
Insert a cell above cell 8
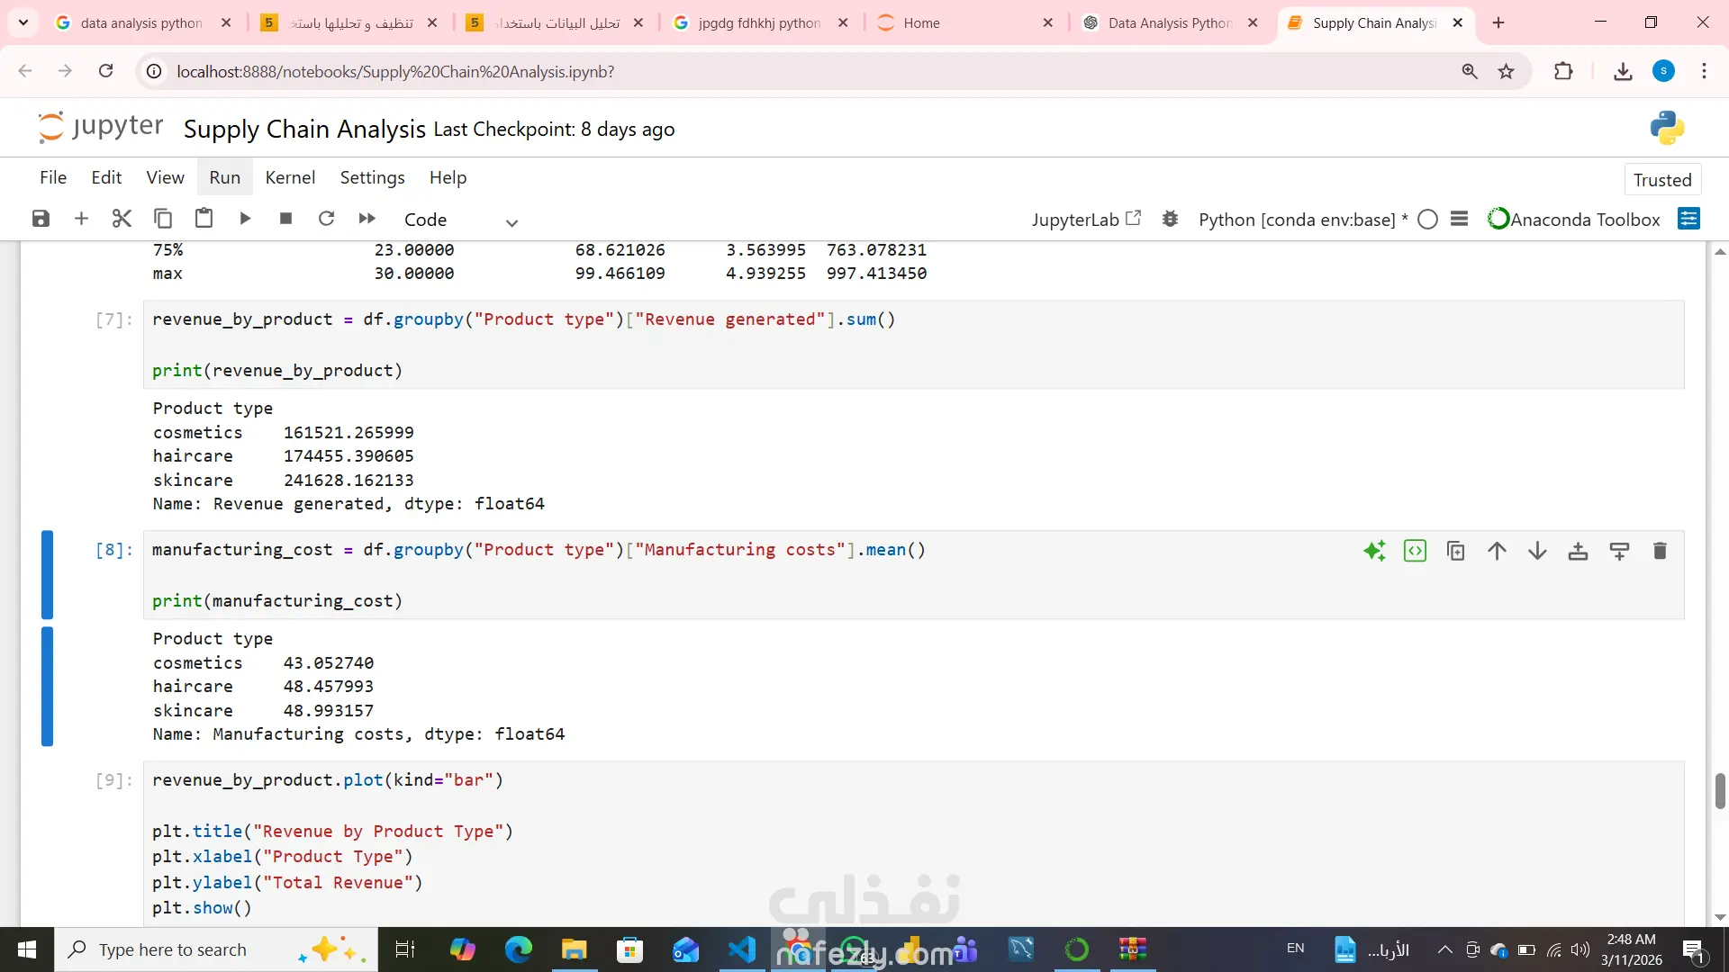pos(1578,551)
